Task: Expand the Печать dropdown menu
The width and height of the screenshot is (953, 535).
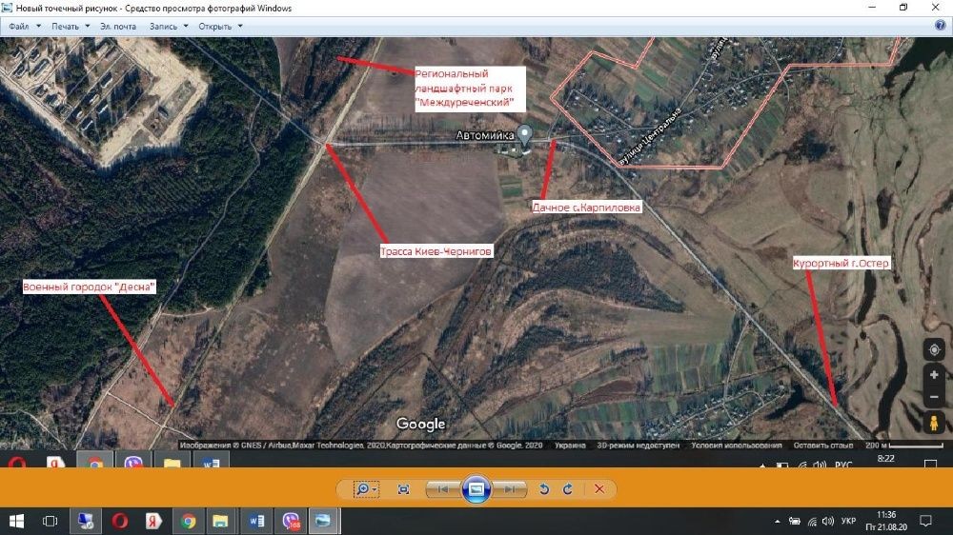Action: (71, 26)
